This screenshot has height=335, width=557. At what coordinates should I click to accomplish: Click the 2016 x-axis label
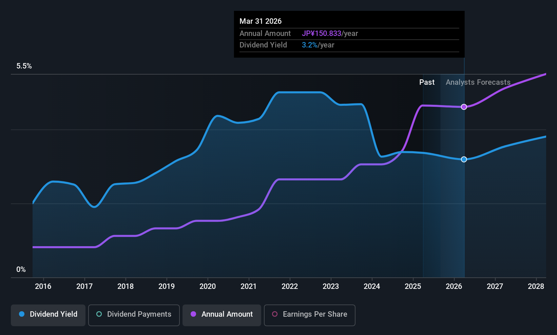point(43,287)
